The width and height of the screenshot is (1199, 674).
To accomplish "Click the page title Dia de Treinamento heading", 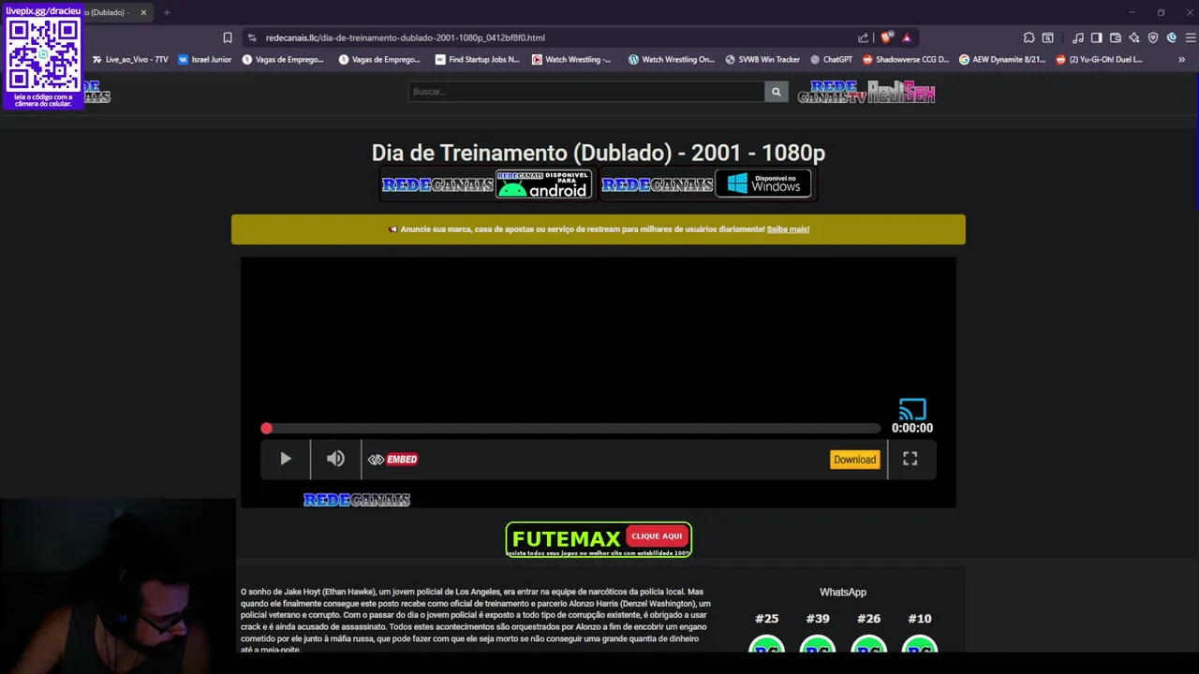I will coord(599,153).
